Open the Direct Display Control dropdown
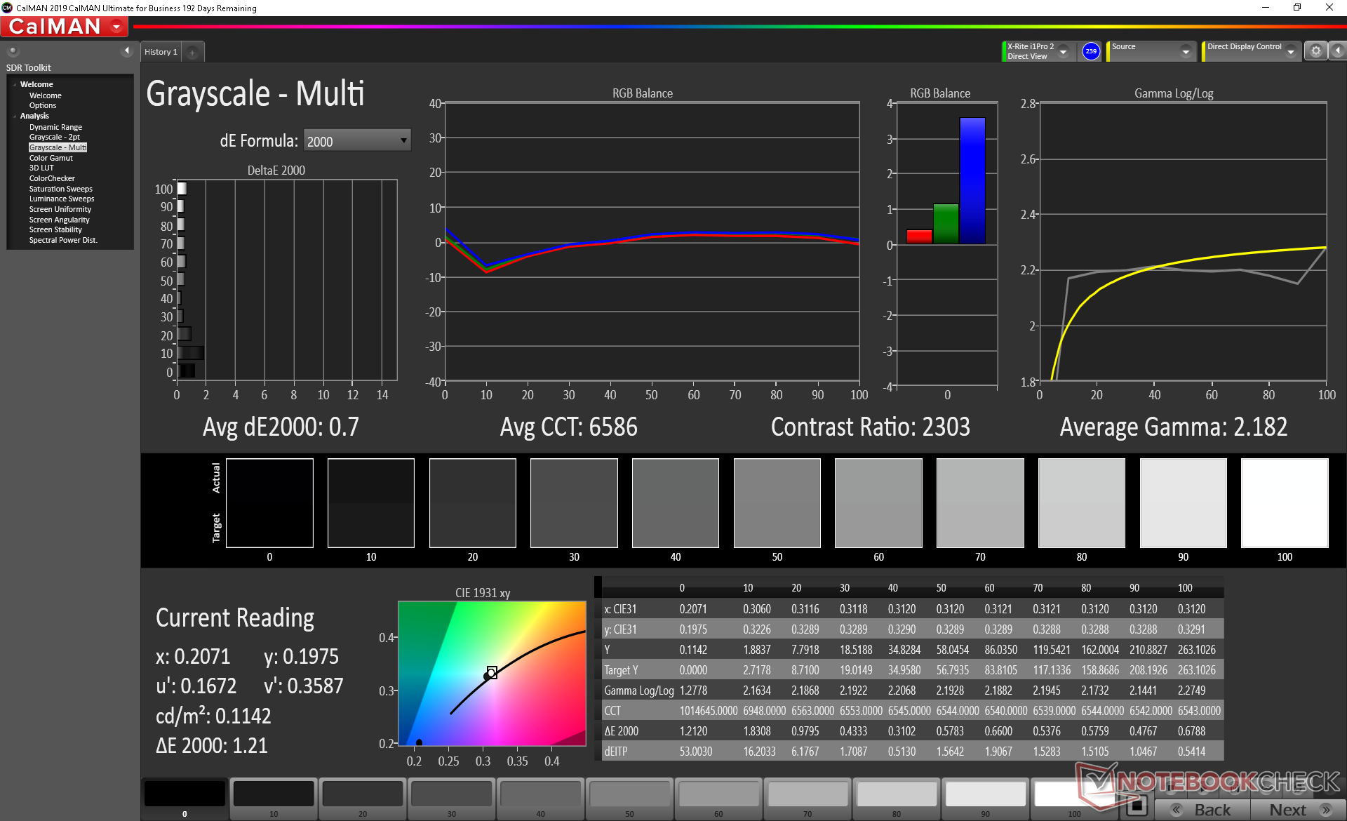This screenshot has height=821, width=1347. coord(1291,52)
